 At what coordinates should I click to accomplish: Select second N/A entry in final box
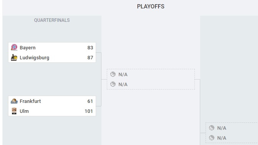[222, 138]
